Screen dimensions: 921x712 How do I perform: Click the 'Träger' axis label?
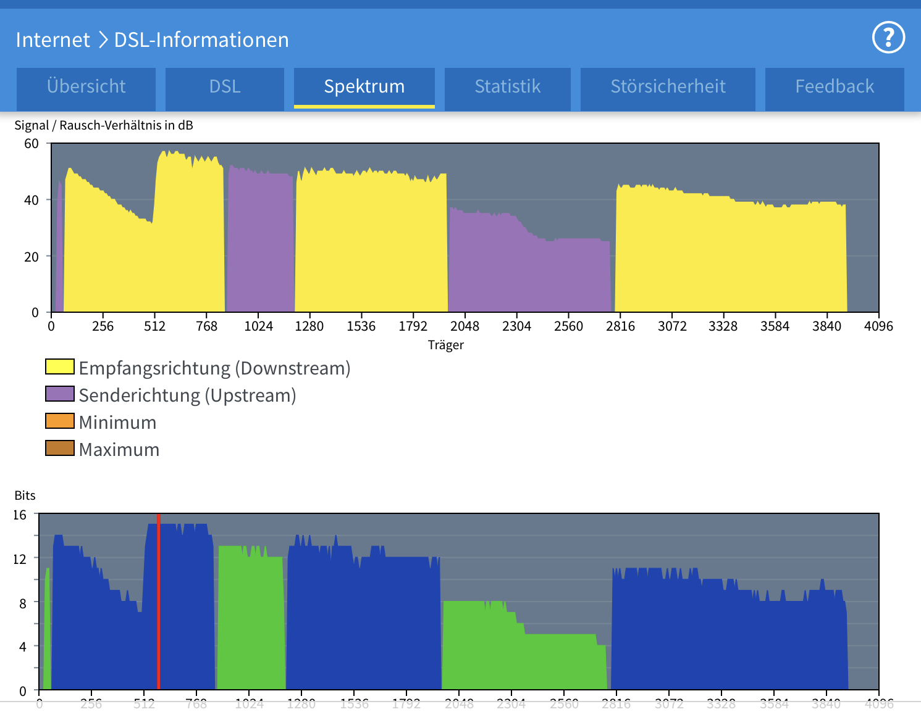pos(446,345)
